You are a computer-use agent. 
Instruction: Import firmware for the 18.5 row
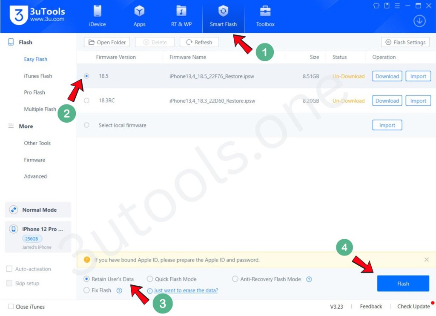[x=418, y=76]
